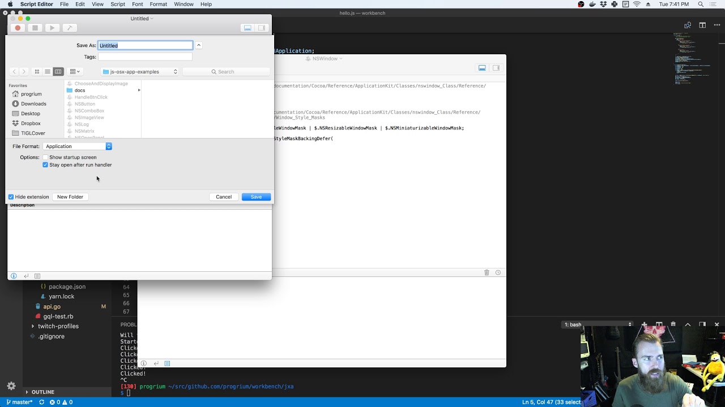This screenshot has width=725, height=407.
Task: Toggle bottom pane view button in Untitled toolbar
Action: pos(248,28)
